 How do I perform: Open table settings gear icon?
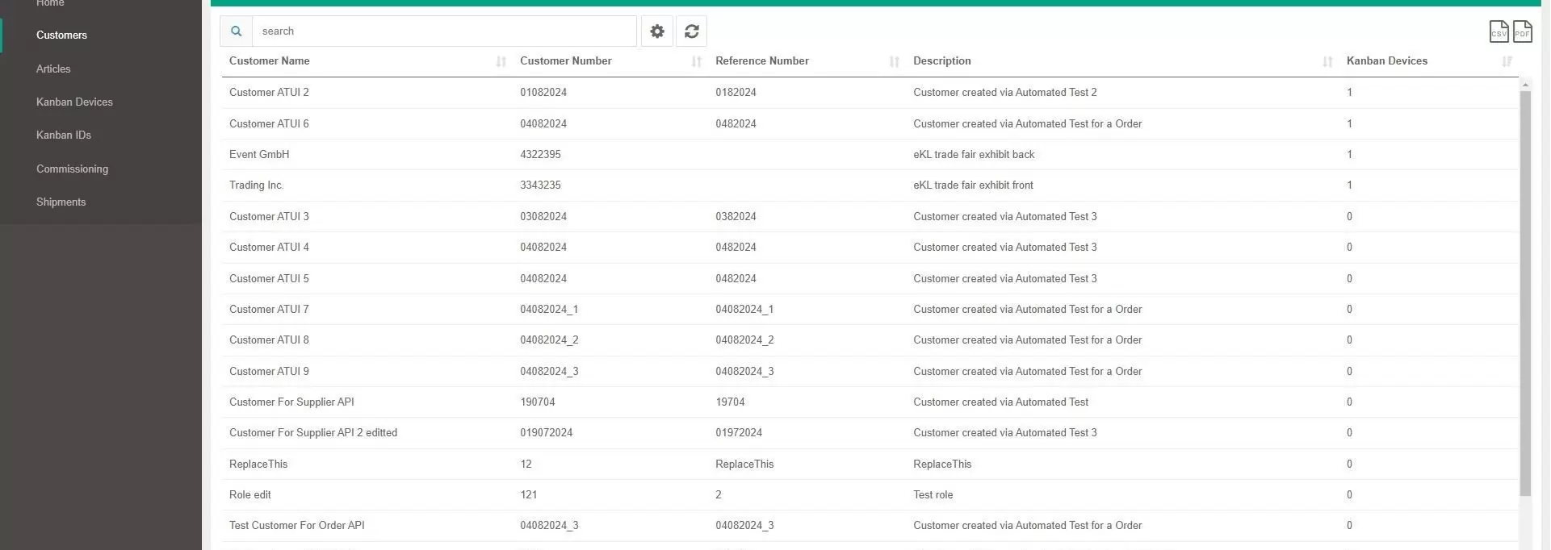click(x=657, y=31)
